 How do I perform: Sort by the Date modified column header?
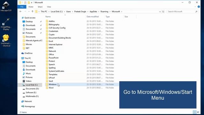point(92,17)
